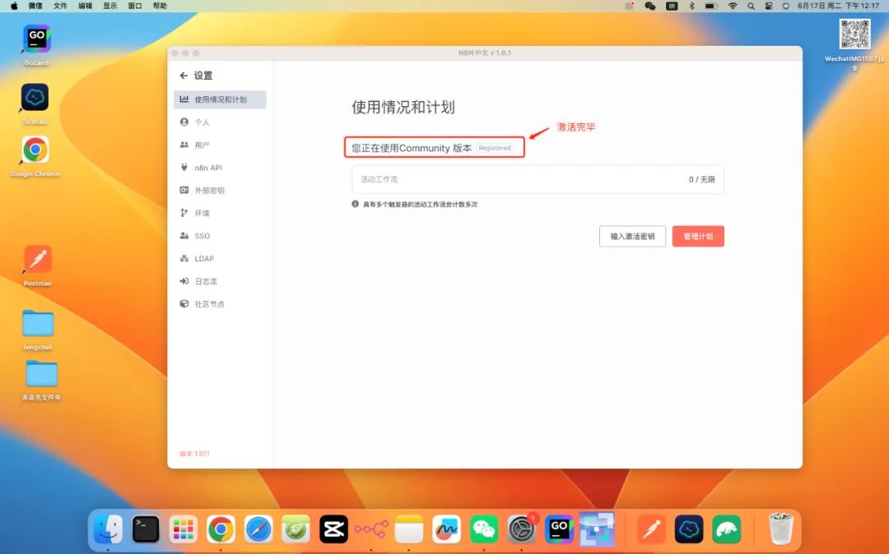Screen dimensions: 889x554
Task: Open 个人 settings section
Action: 220,122
